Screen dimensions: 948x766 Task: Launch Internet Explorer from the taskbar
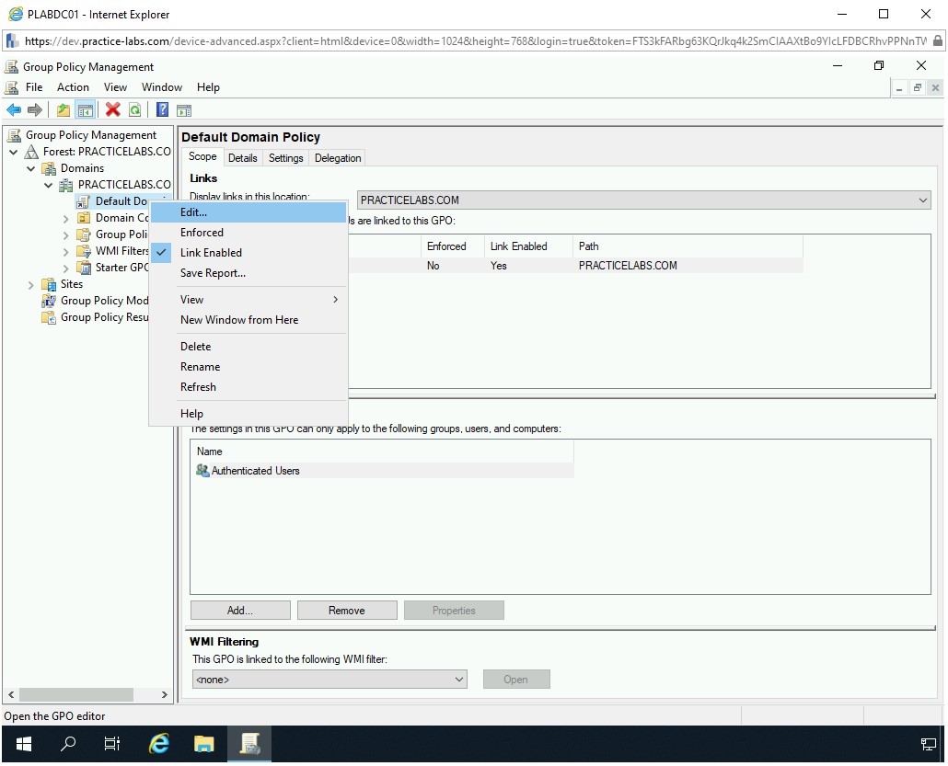[159, 744]
